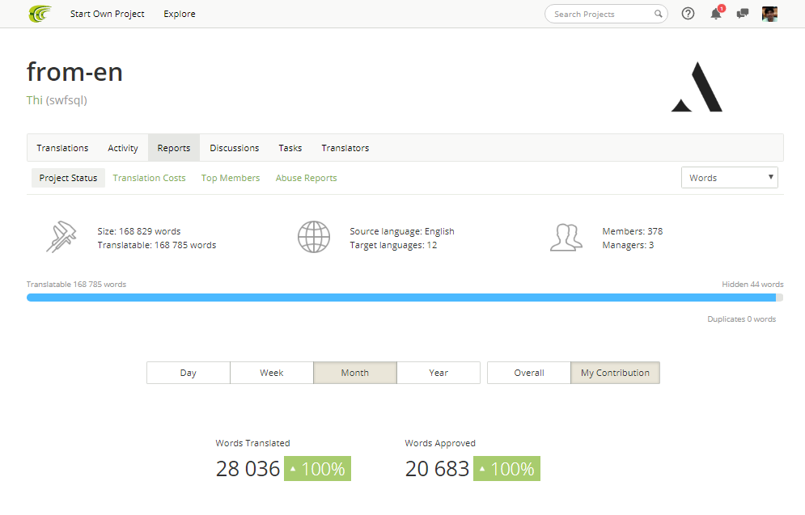Select the Month period toggle

click(x=354, y=373)
